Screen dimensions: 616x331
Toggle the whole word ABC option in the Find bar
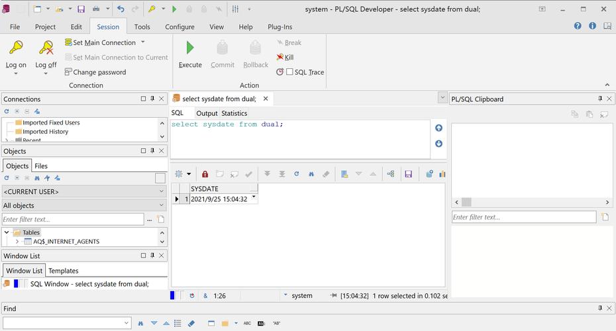247,323
